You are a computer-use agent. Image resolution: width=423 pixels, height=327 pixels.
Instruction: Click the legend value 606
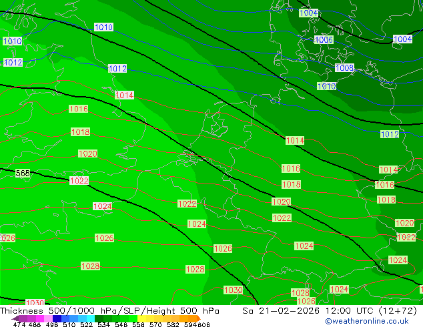(203, 324)
